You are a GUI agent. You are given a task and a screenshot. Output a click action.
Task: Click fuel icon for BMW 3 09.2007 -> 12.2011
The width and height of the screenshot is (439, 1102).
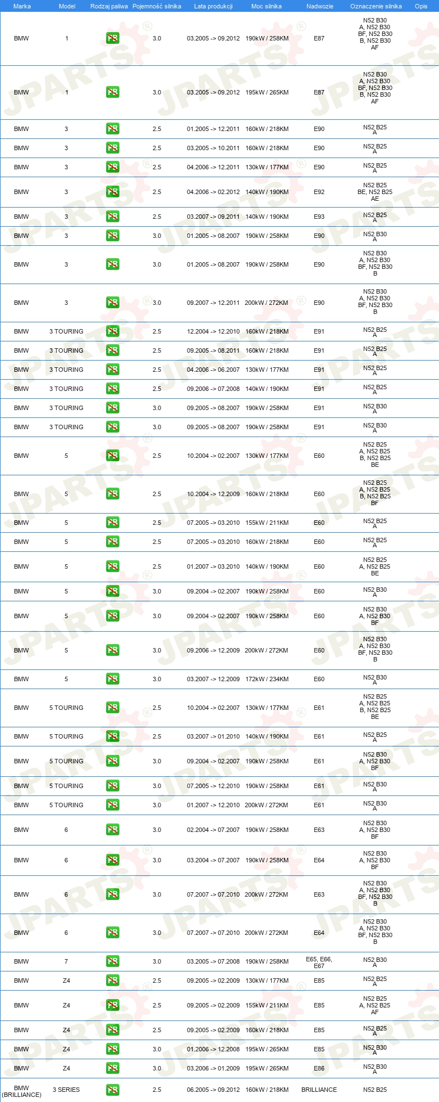tap(112, 303)
